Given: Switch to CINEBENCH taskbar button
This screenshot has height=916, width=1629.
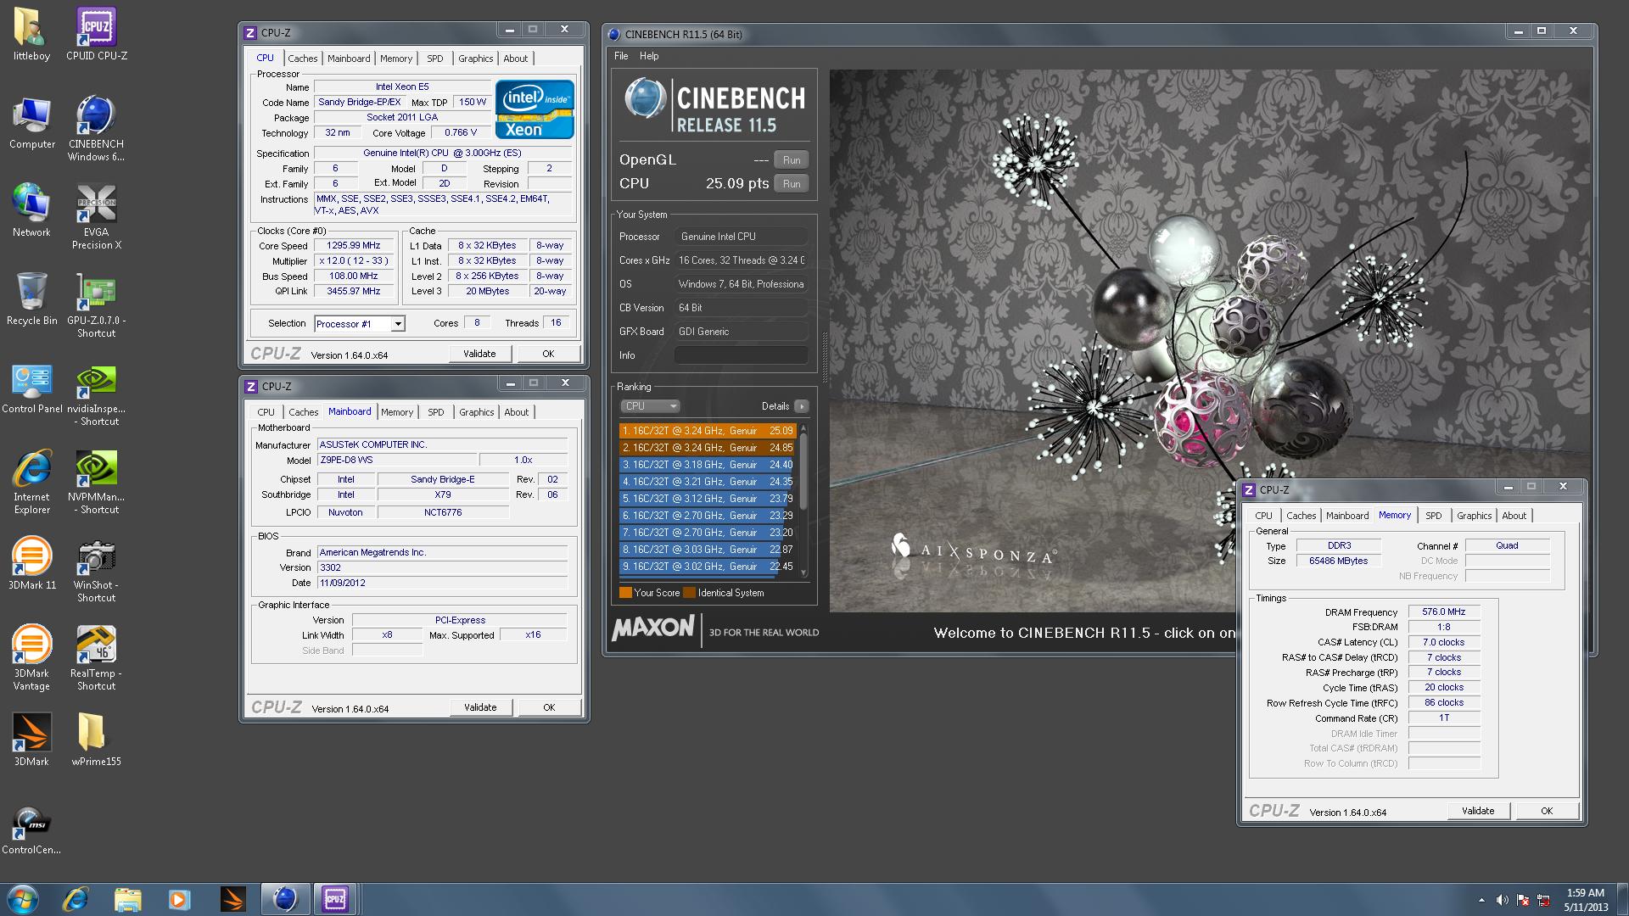Looking at the screenshot, I should [284, 899].
